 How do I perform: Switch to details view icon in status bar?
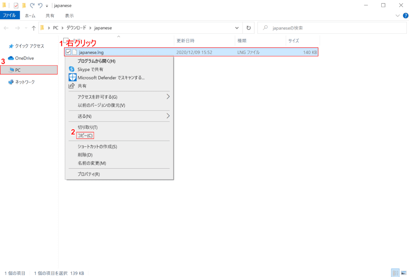[395, 273]
